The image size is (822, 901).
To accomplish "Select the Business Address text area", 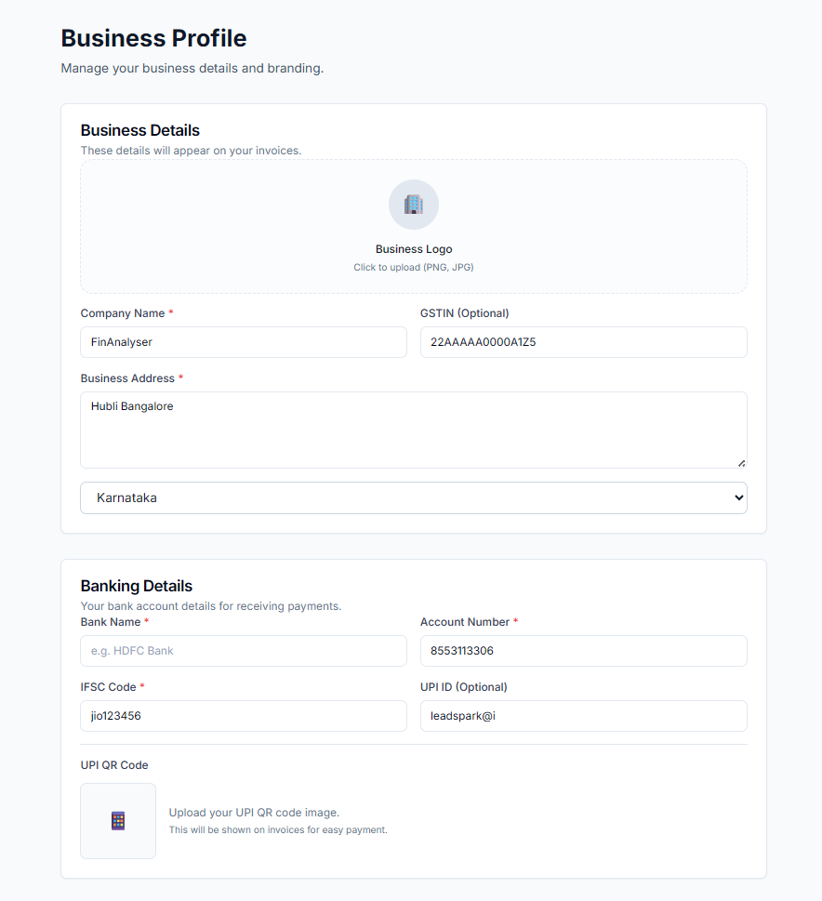I will [413, 430].
